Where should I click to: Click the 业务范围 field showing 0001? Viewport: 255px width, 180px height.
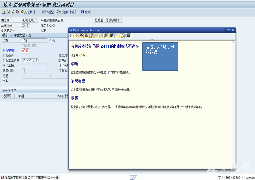(x=25, y=51)
